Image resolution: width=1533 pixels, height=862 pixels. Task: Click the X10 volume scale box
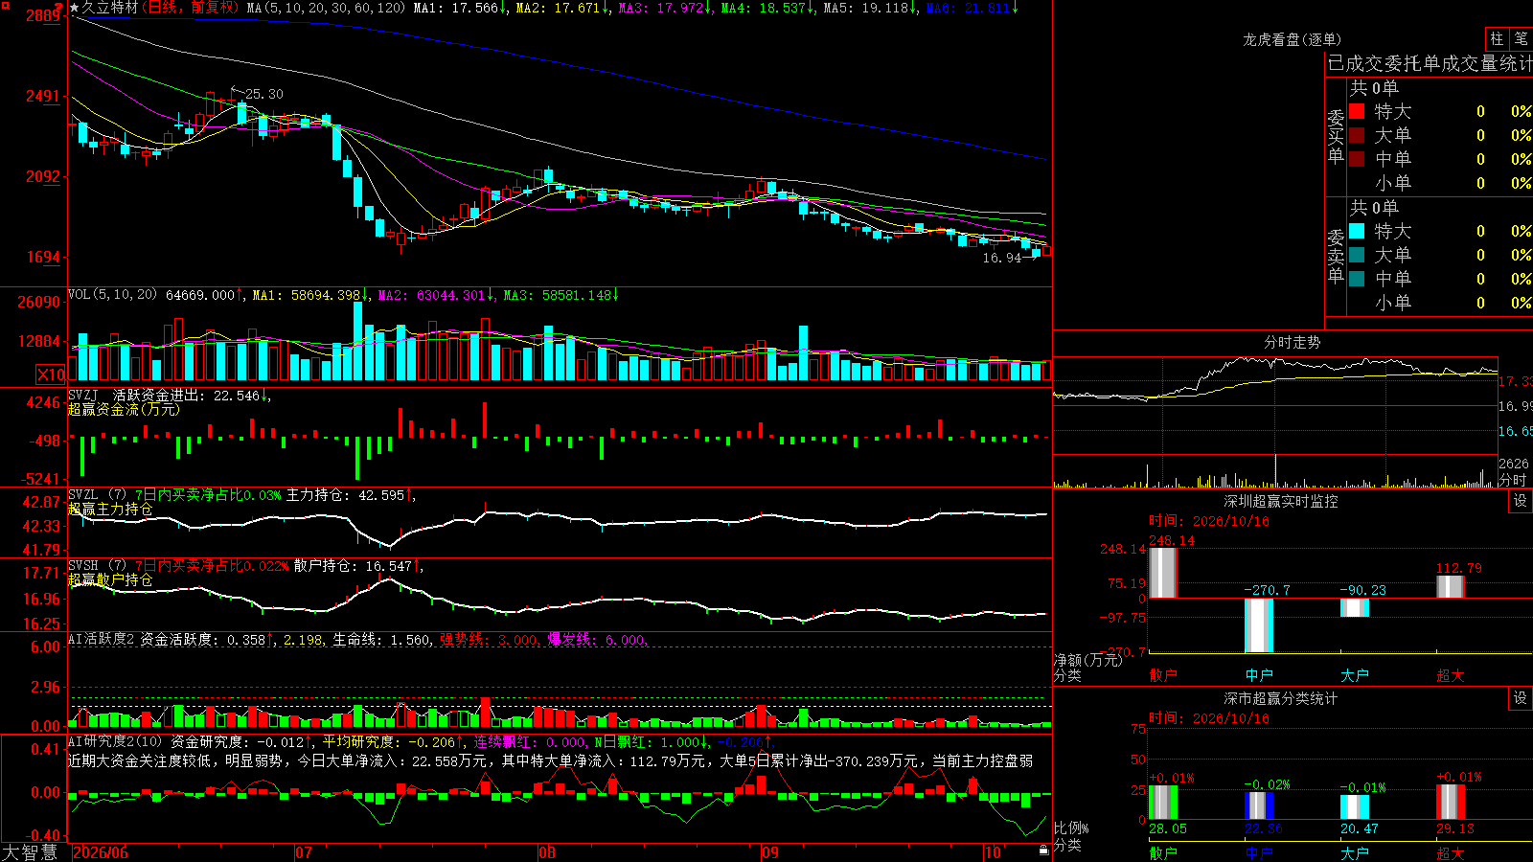(x=51, y=374)
